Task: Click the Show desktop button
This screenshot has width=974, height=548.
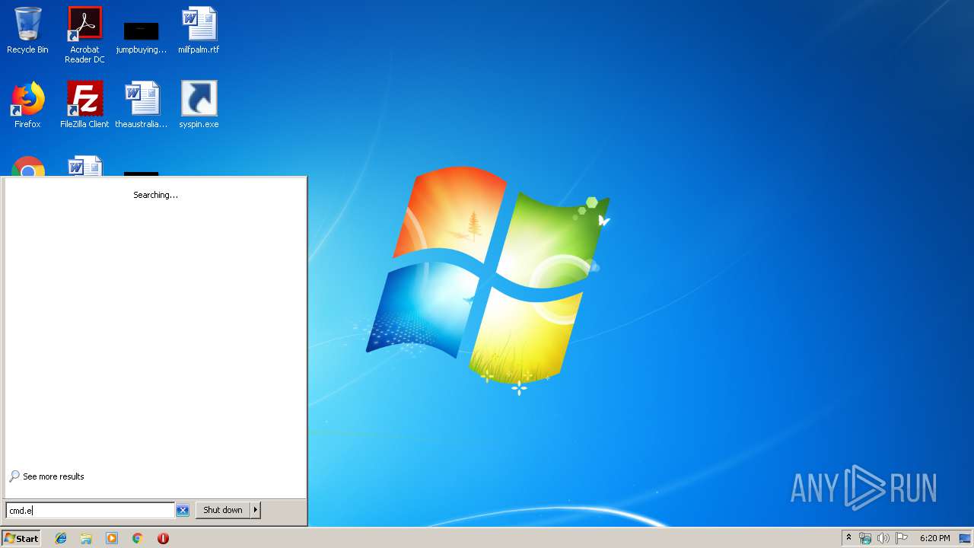Action: point(965,538)
